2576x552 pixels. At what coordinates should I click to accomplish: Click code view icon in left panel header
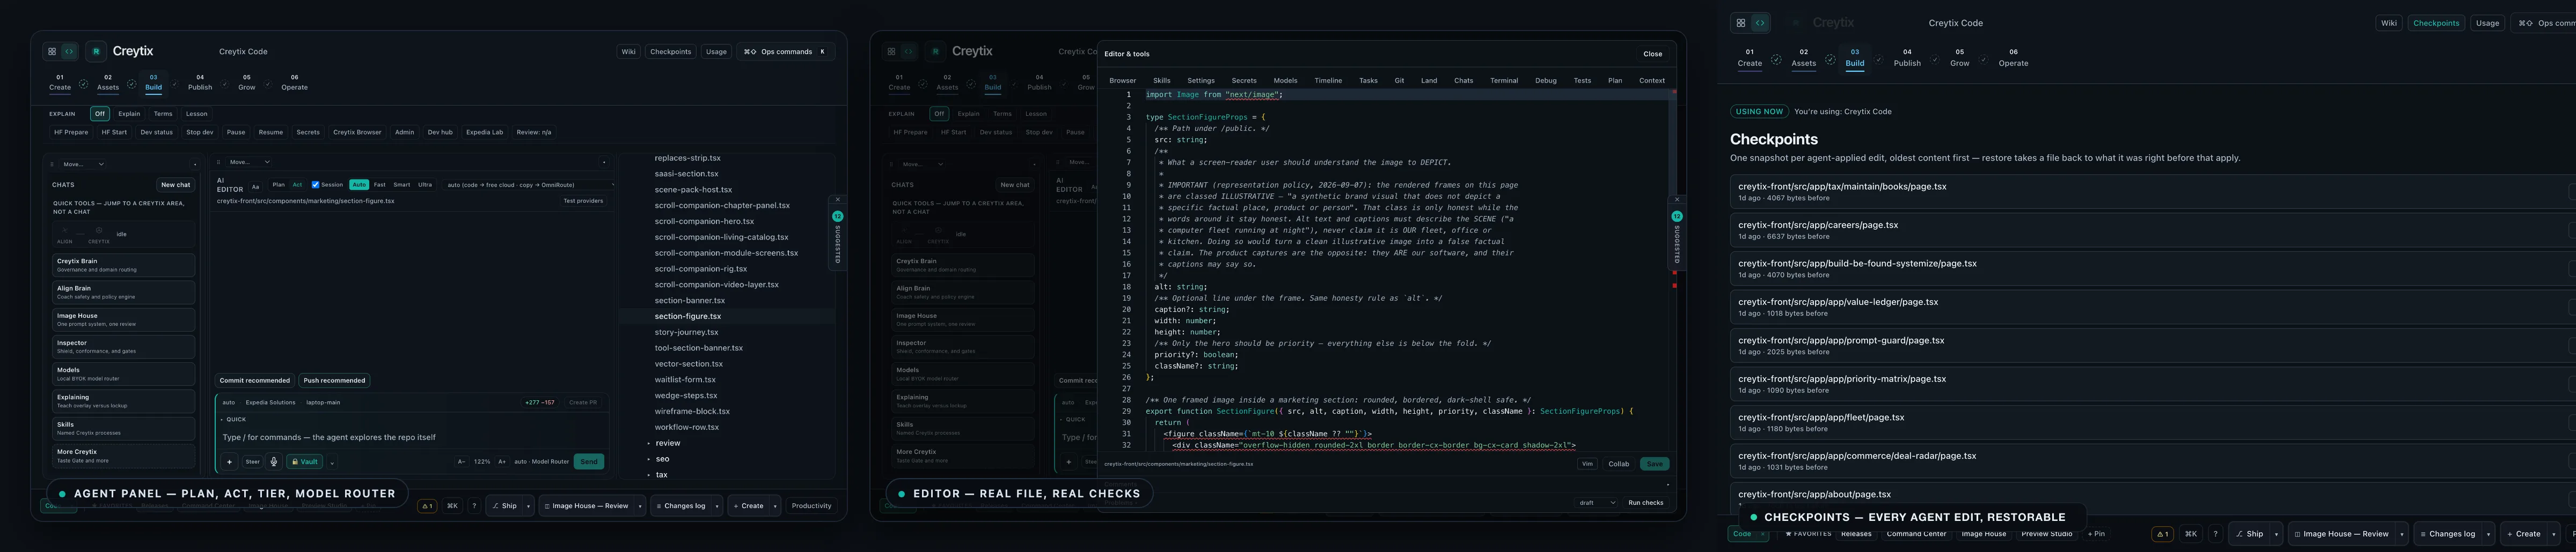pos(69,51)
